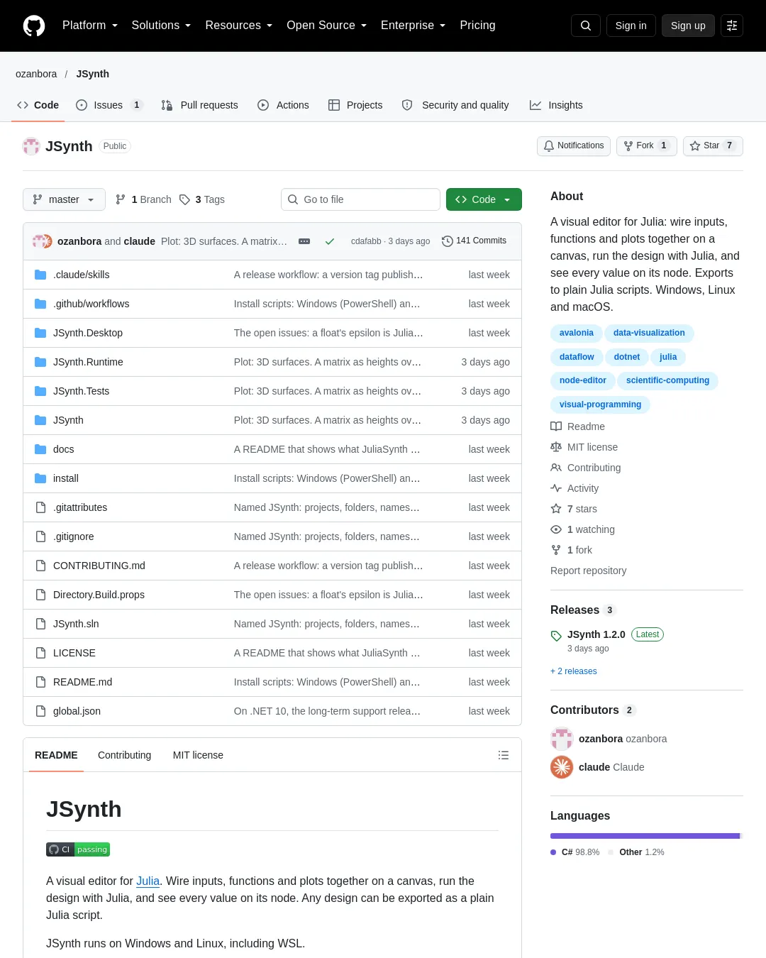Expand the Solutions menu
766x958 pixels.
point(161,26)
